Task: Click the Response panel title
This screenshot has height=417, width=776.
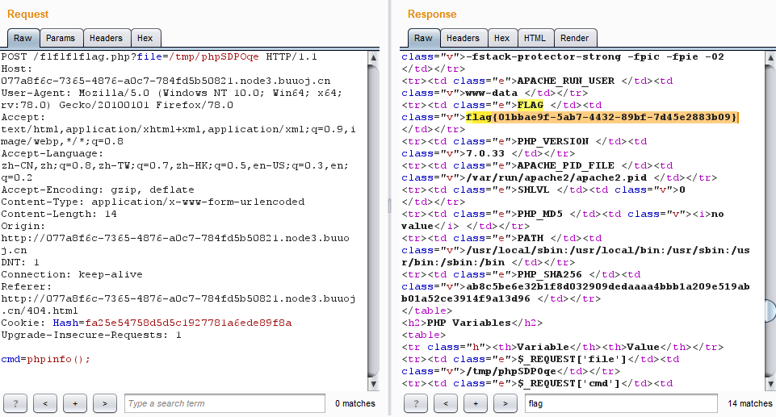Action: pyautogui.click(x=432, y=15)
